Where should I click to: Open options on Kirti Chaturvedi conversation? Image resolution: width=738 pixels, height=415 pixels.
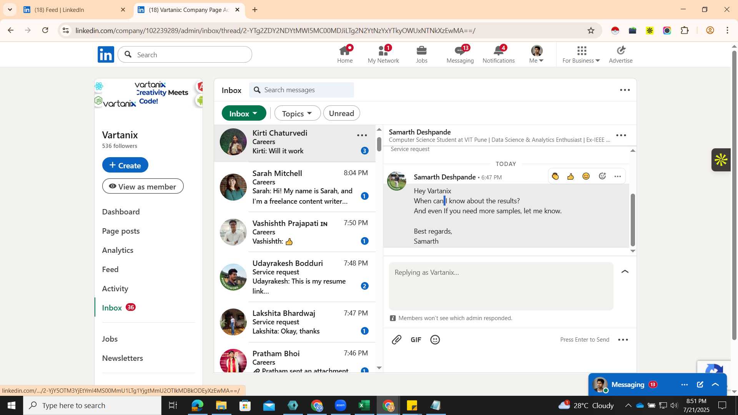(x=362, y=135)
